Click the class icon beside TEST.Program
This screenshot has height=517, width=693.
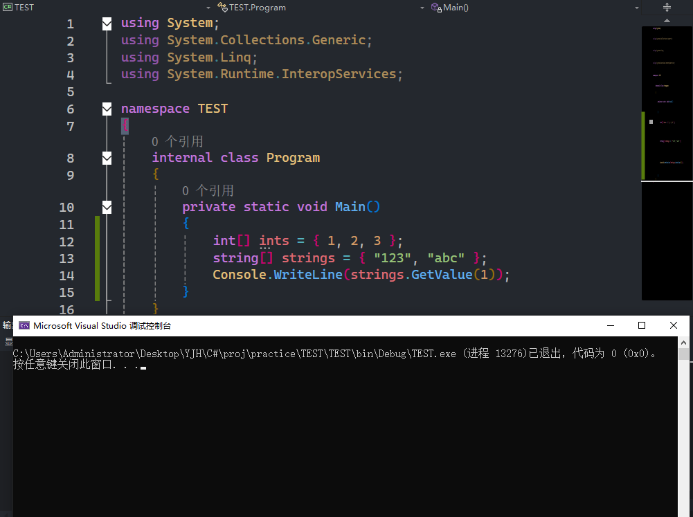(x=222, y=7)
